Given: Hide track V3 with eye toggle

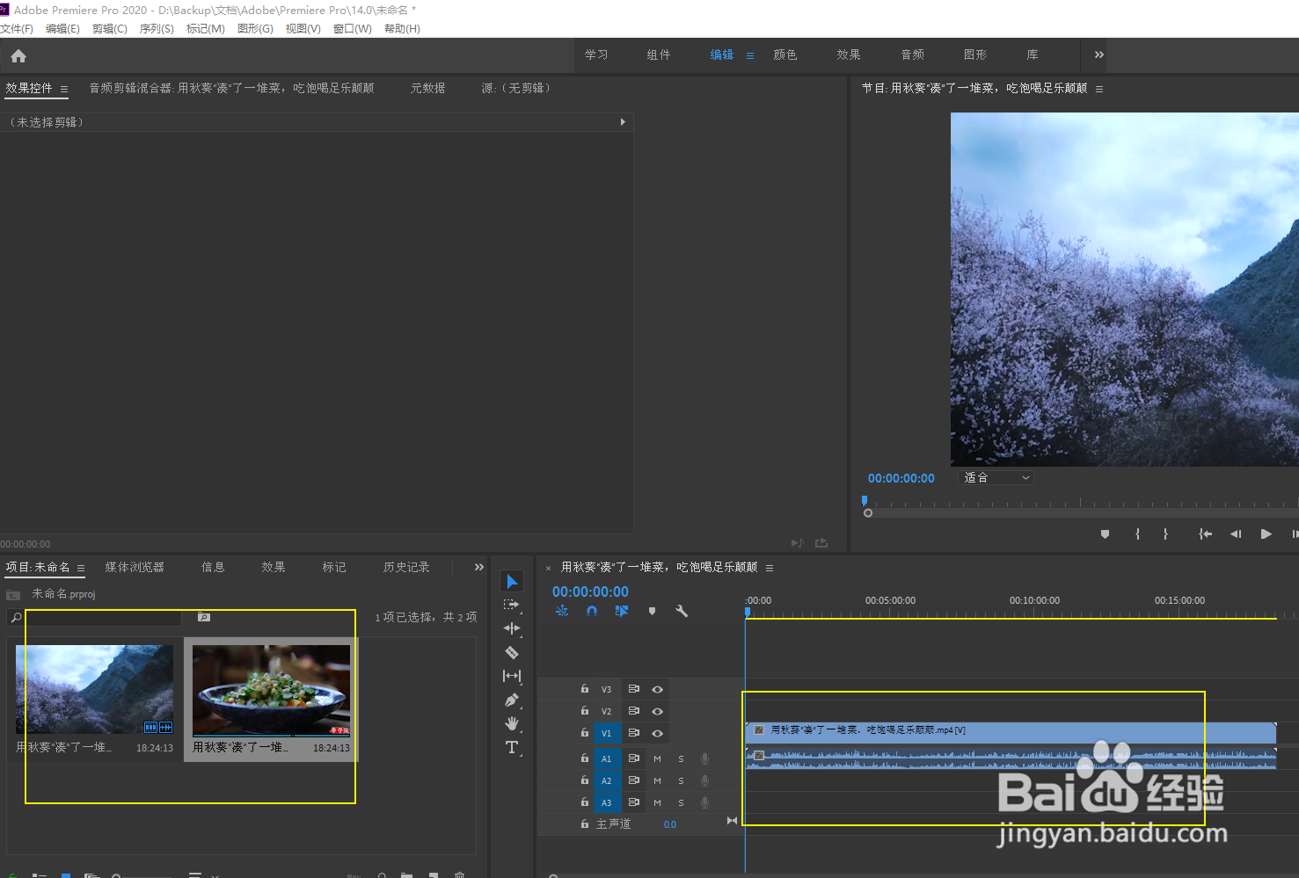Looking at the screenshot, I should click(657, 689).
